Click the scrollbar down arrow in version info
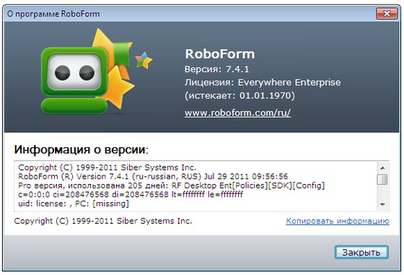Viewport: 404px width, 275px height. [x=382, y=205]
